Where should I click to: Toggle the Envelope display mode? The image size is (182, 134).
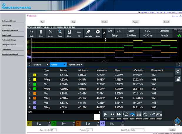(x=159, y=115)
